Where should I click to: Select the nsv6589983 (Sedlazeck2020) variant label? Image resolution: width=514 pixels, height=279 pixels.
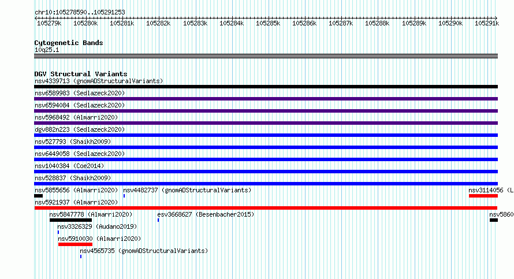[x=80, y=93]
